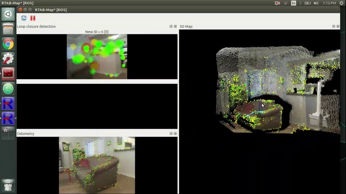Image resolution: width=346 pixels, height=194 pixels.
Task: Open the battery status indicator
Action: tap(308, 3)
